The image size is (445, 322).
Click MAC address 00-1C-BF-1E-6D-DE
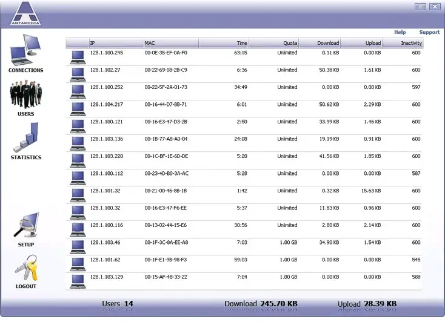(x=166, y=157)
